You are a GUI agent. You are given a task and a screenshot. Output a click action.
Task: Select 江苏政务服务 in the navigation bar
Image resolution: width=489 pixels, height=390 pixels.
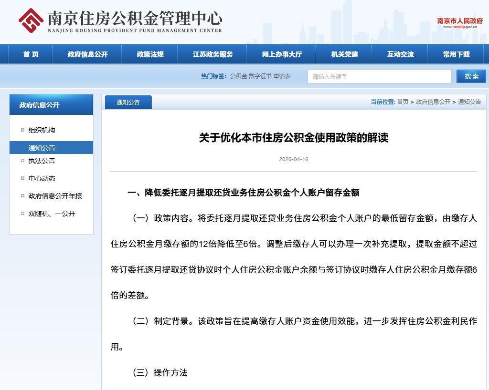point(213,54)
